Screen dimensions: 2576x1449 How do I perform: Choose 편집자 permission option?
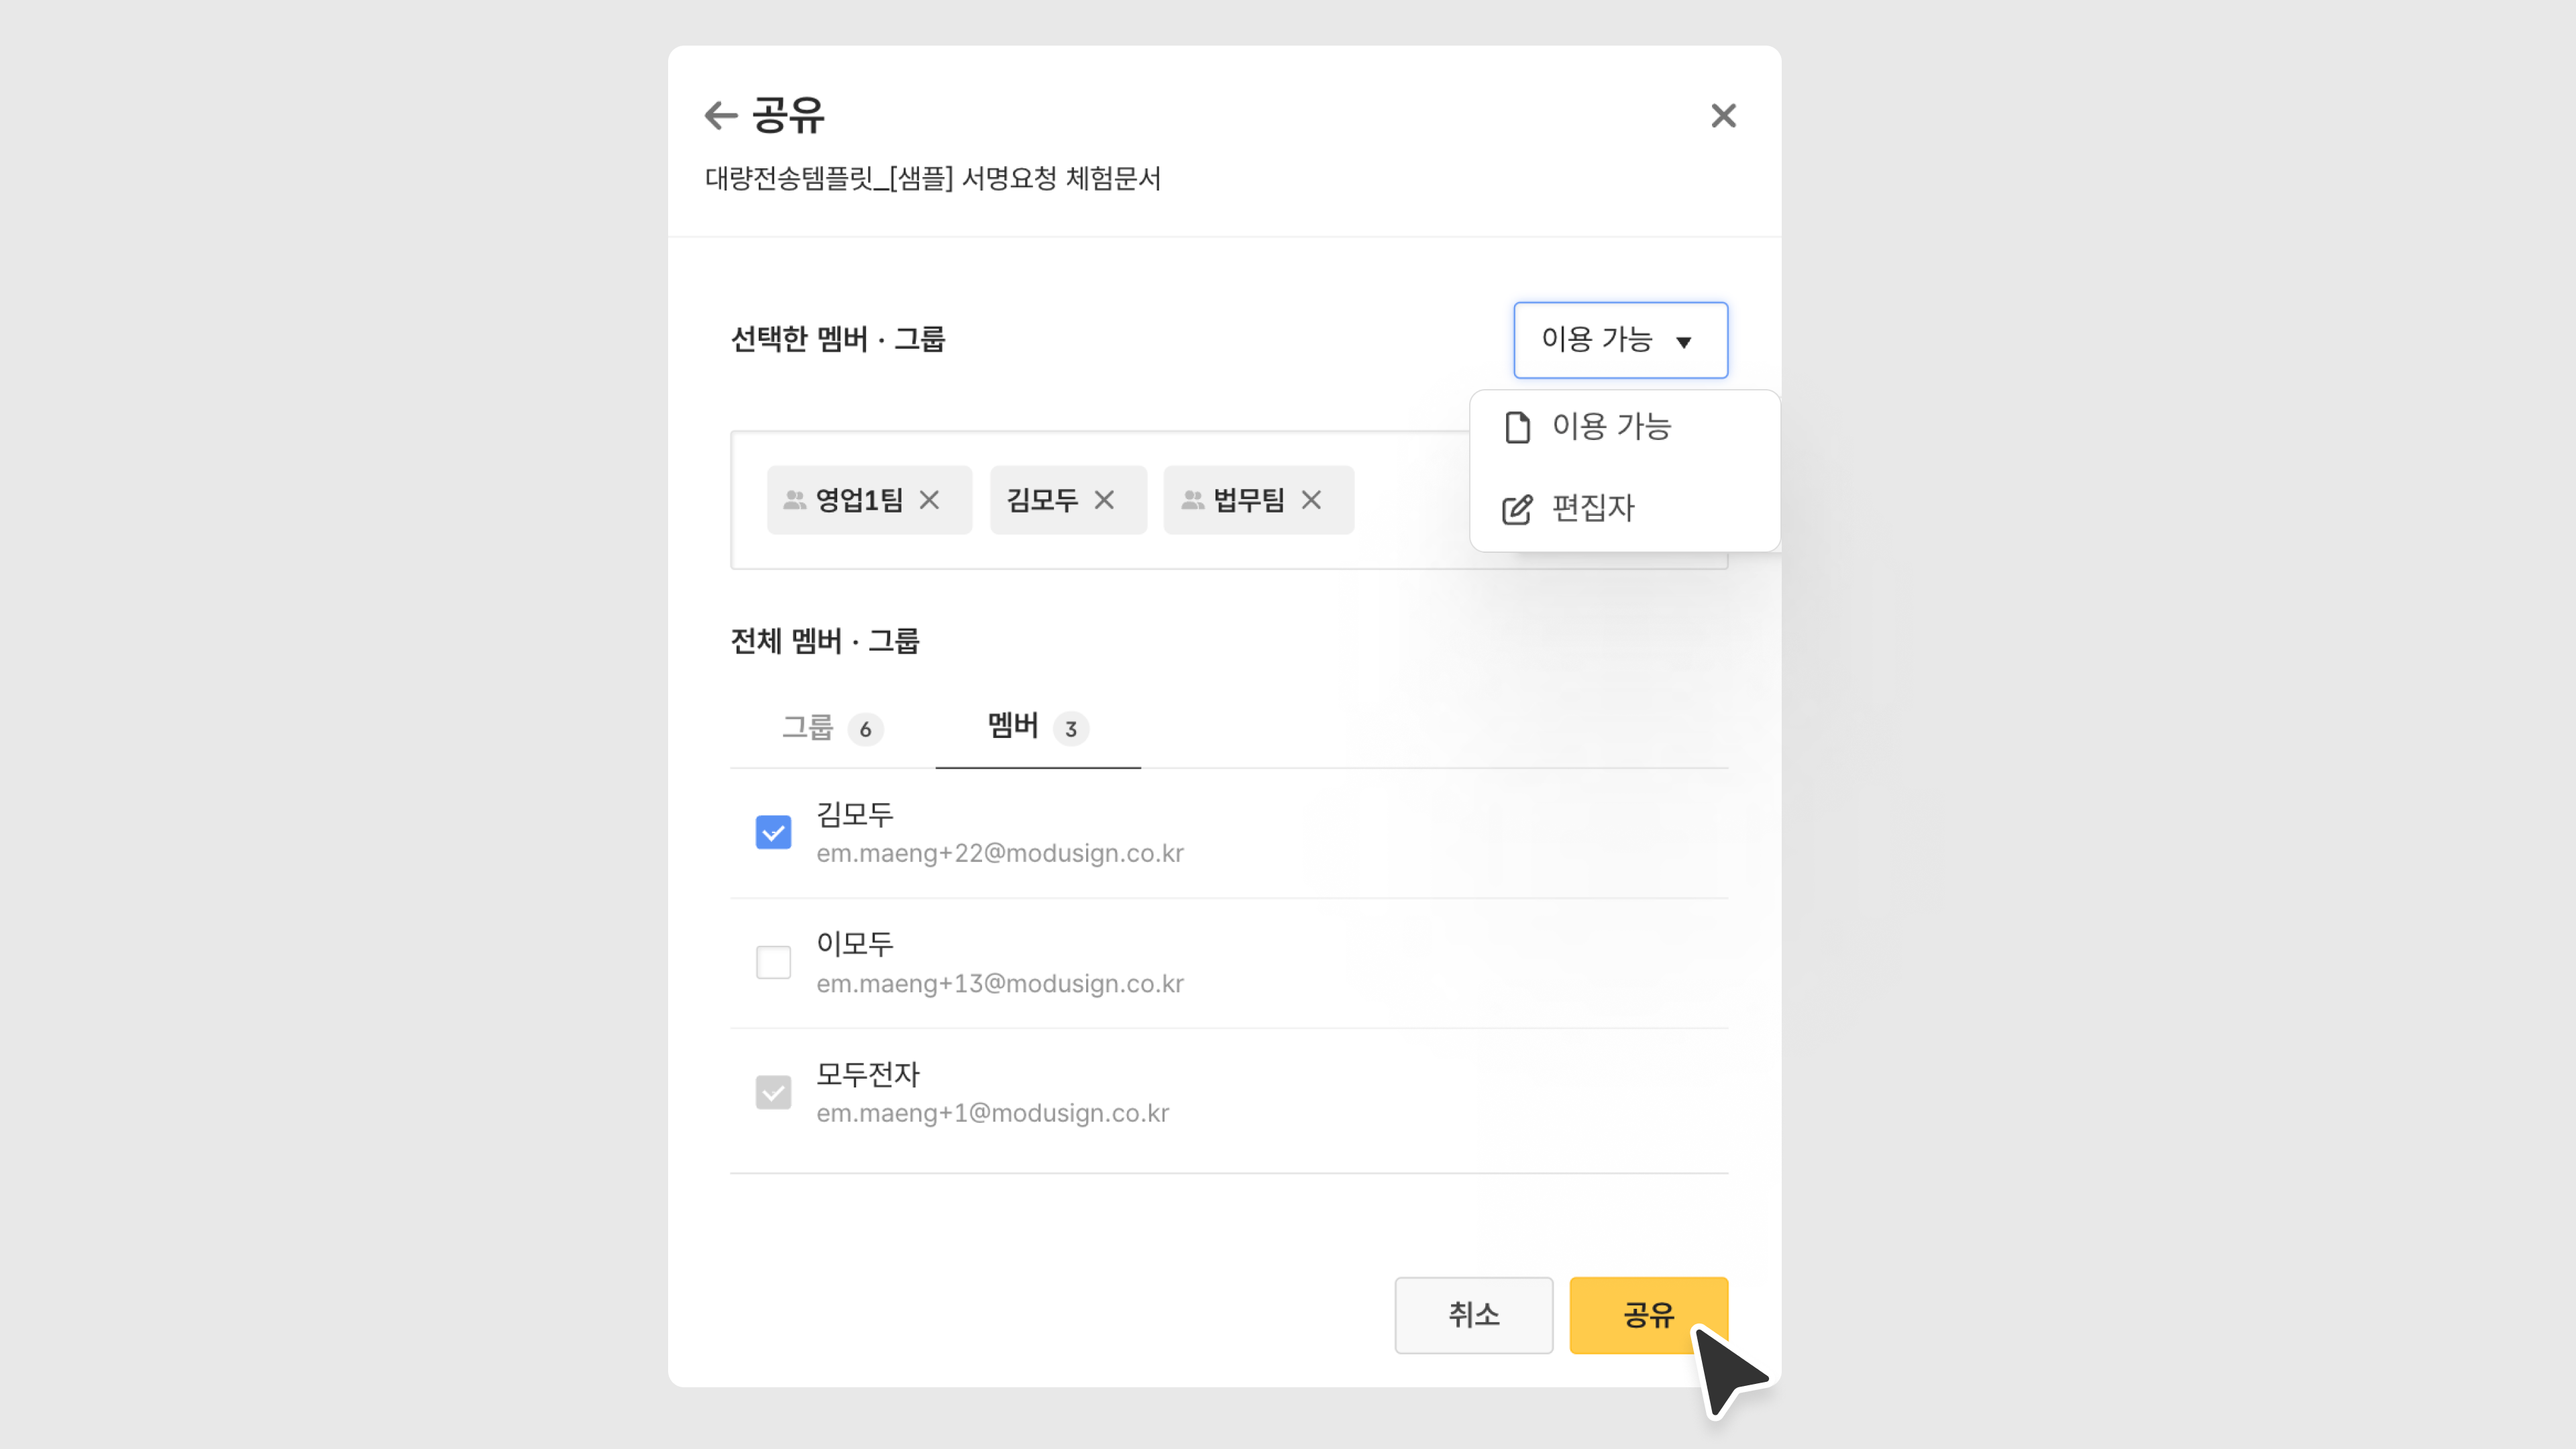point(1593,509)
